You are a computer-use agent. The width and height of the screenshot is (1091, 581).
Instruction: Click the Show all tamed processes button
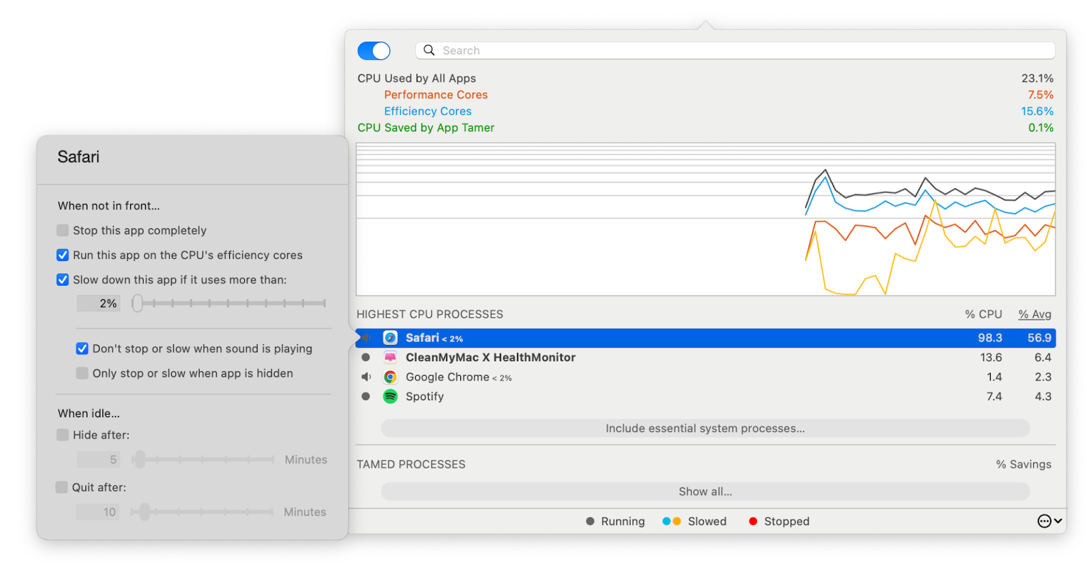[x=705, y=492]
